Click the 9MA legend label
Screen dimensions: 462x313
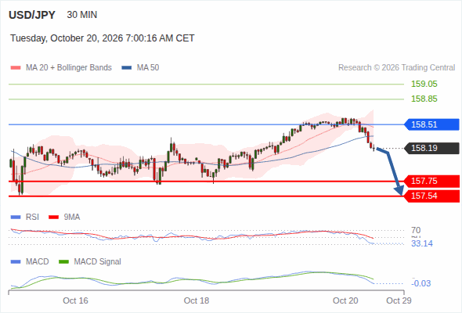[72, 217]
